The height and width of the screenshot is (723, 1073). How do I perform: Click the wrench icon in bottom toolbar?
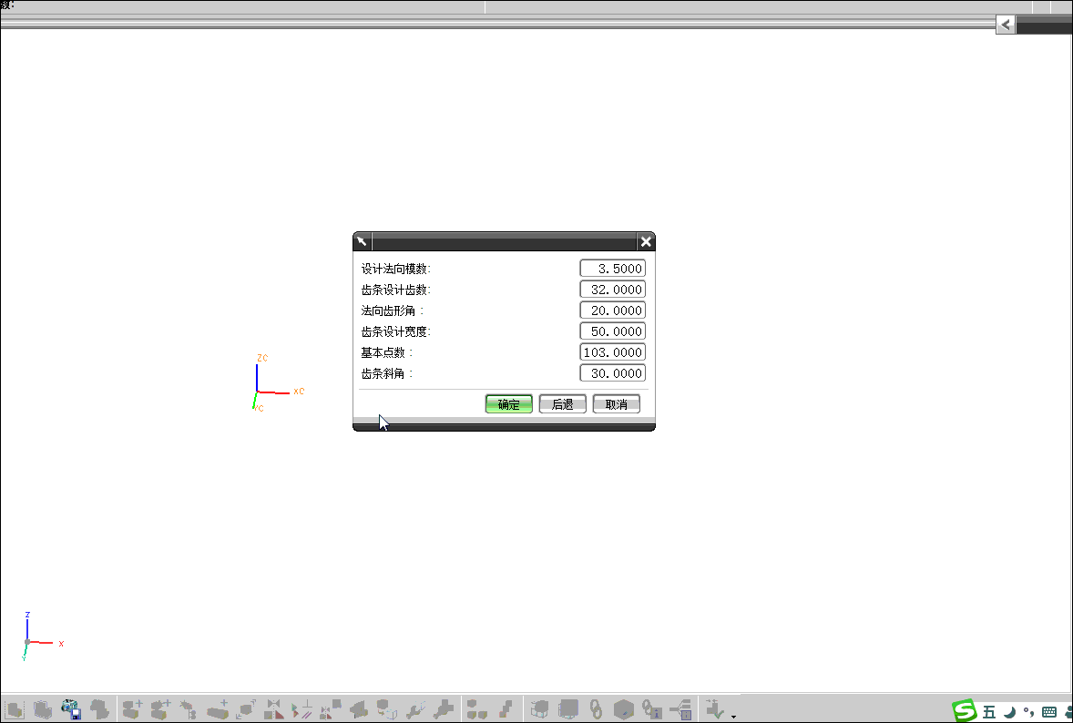point(415,709)
